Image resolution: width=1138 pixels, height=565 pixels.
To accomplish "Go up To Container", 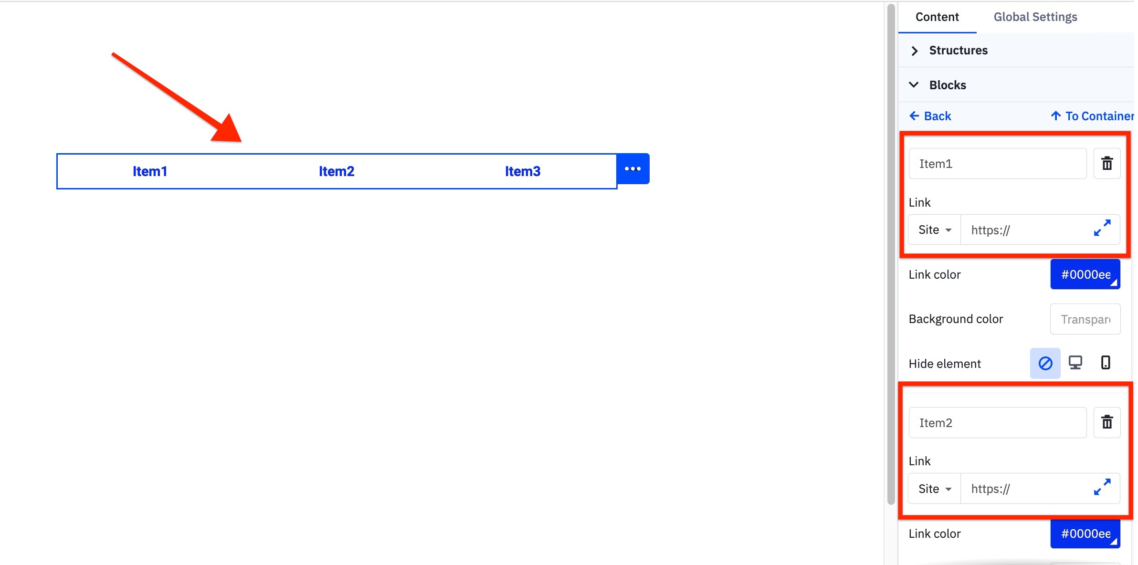I will point(1092,116).
